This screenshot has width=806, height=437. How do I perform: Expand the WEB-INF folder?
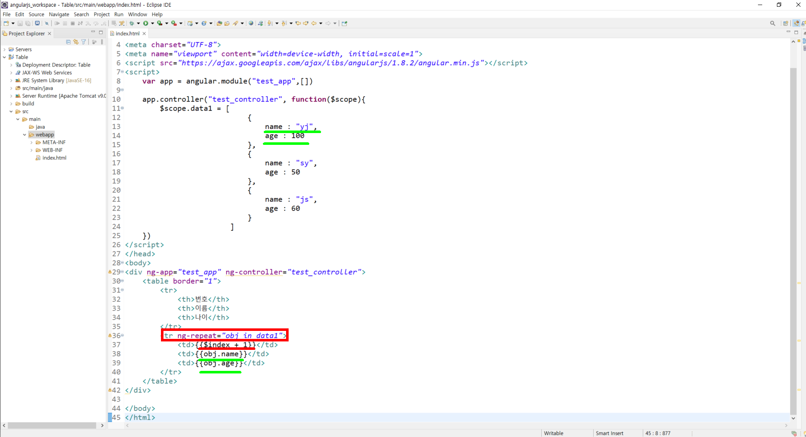coord(32,150)
